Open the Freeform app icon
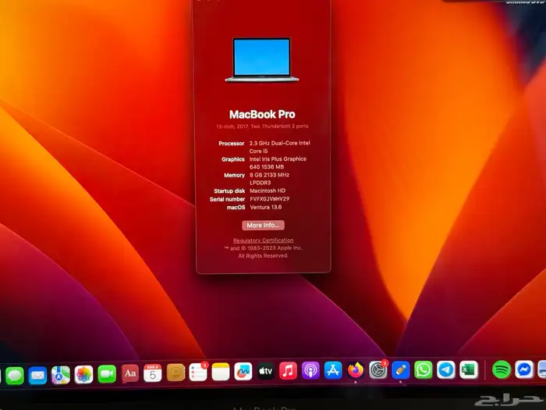546x410 pixels. 243,371
